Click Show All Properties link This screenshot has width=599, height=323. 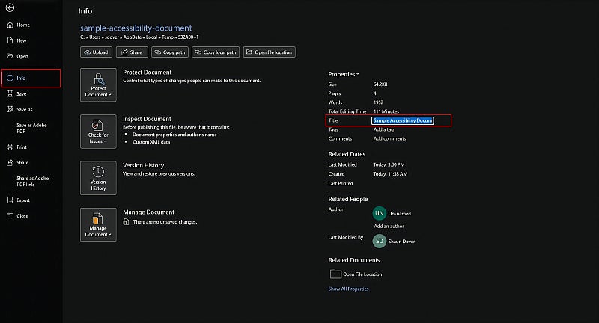[x=348, y=289]
